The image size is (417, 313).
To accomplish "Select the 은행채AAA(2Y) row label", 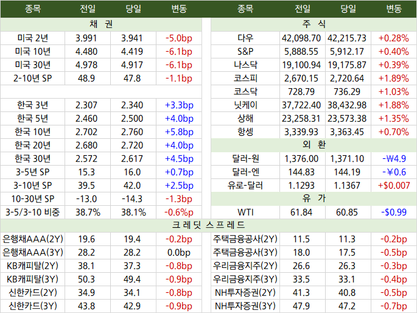I will pos(33,239).
